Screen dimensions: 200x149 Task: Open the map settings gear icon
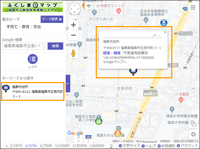[x=193, y=134]
